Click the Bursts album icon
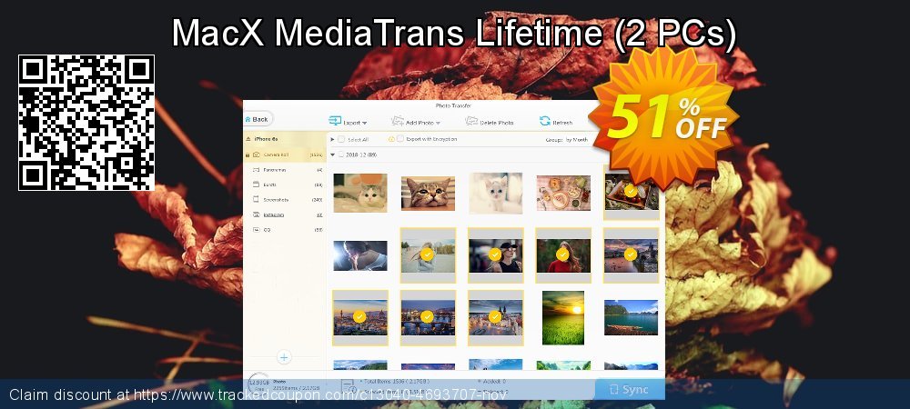Image resolution: width=910 pixels, height=409 pixels. (257, 185)
